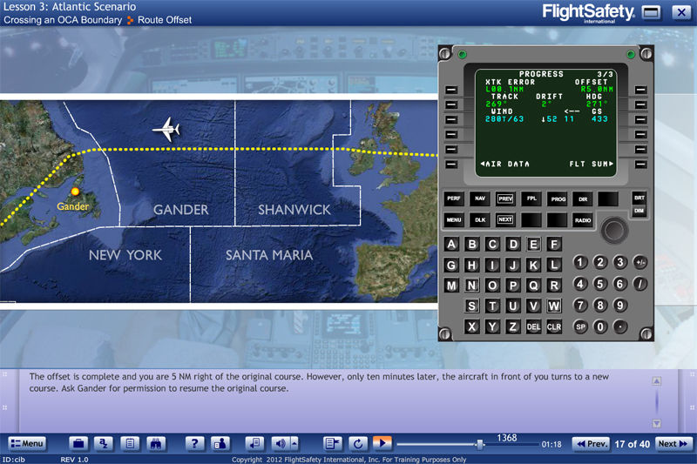Click the "17 of 40" page counter
This screenshot has width=697, height=464.
633,444
